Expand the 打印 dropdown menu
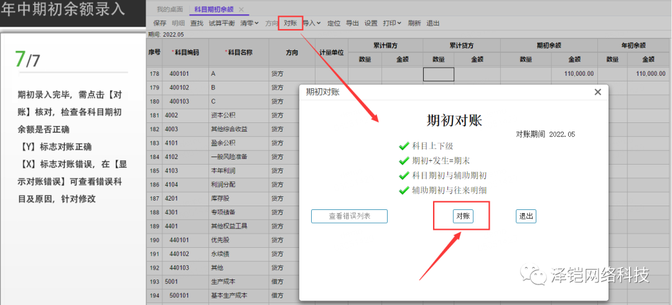This screenshot has height=305, width=672. 392,23
